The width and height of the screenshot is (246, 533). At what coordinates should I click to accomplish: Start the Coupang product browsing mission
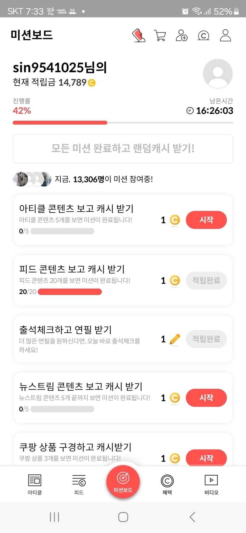(x=206, y=458)
